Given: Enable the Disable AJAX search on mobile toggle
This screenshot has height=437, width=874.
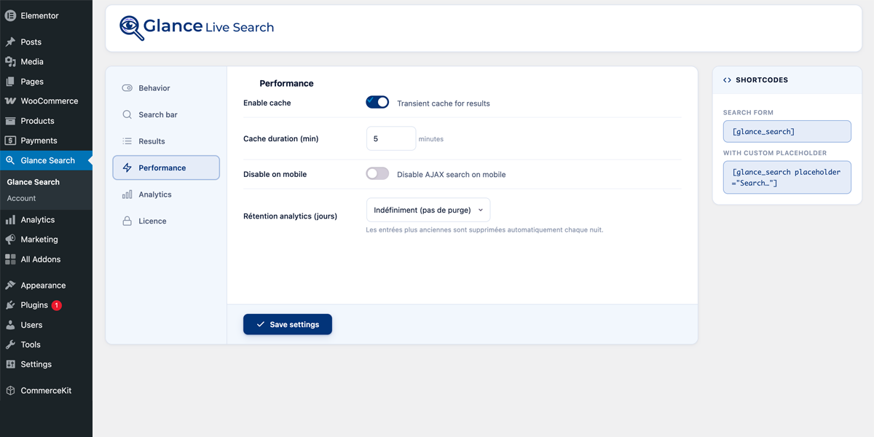Looking at the screenshot, I should 377,173.
